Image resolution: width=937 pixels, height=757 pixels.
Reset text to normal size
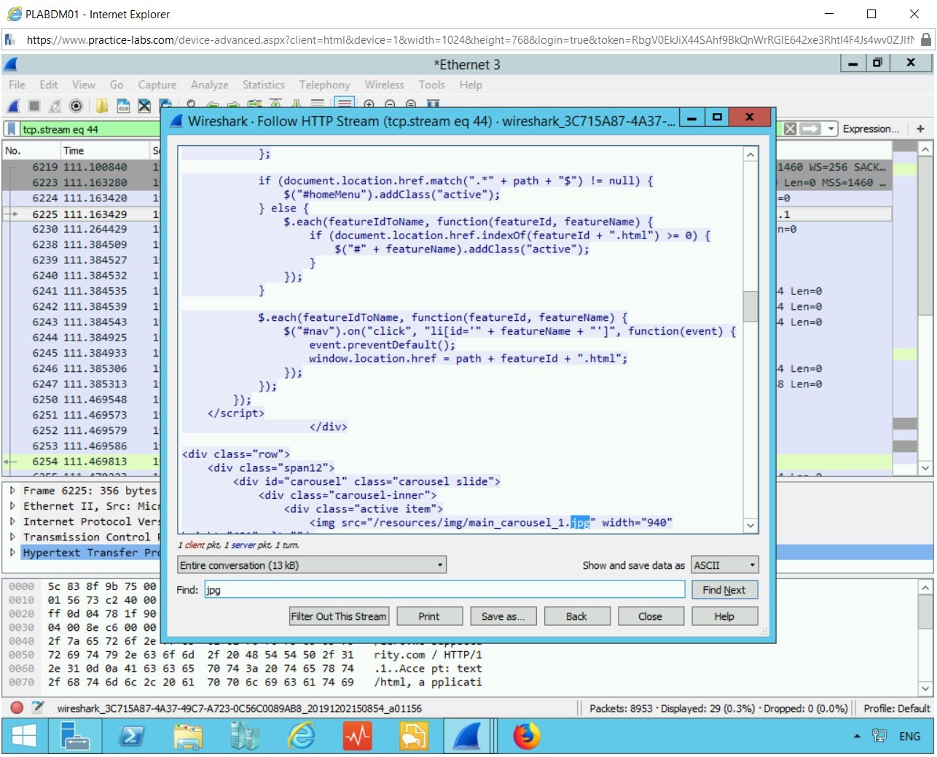[x=411, y=105]
